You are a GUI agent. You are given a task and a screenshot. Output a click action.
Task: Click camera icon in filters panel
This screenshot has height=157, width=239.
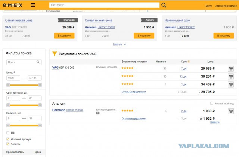[x=13, y=133]
